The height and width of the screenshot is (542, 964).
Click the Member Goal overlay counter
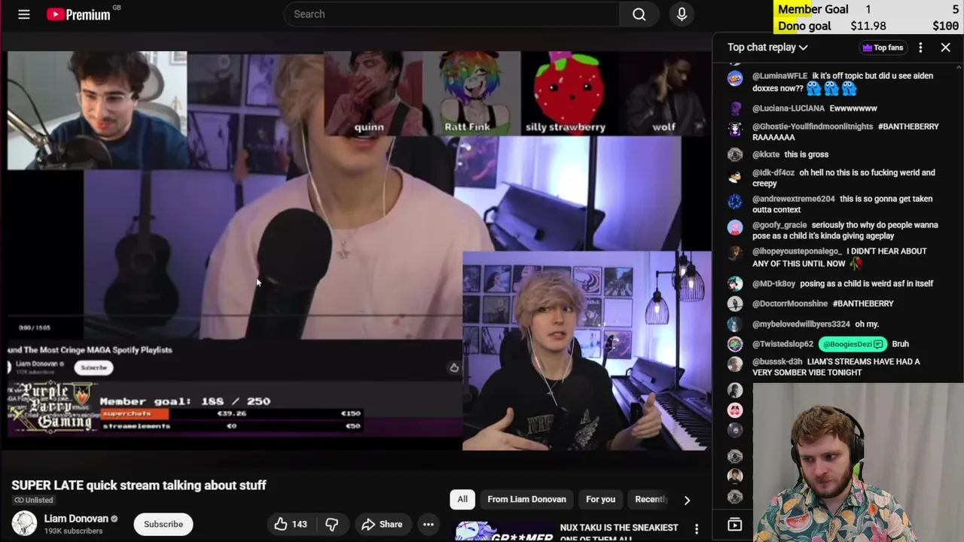[868, 9]
